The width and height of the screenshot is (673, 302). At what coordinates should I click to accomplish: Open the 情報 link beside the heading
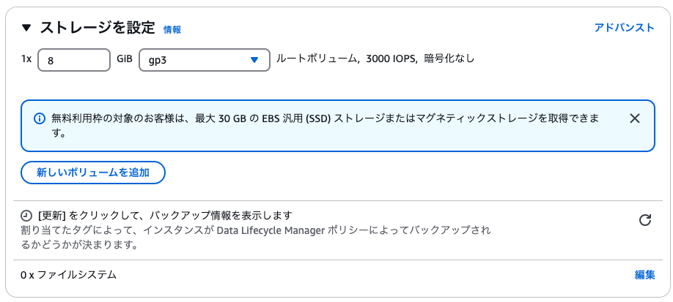coord(172,29)
